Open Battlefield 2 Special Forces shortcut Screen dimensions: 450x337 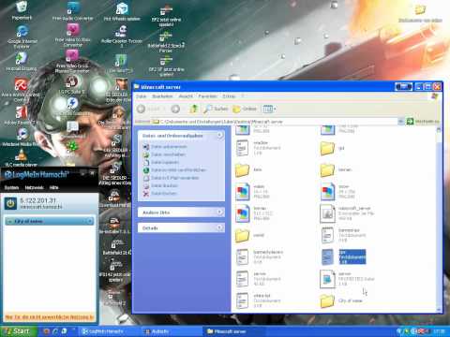click(166, 42)
